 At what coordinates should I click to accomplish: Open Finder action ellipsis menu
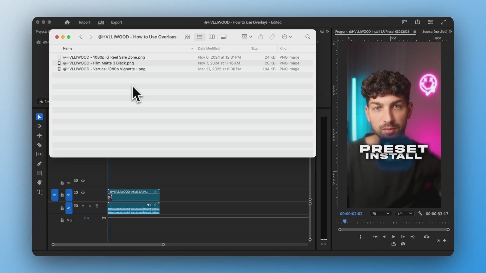[x=287, y=37]
